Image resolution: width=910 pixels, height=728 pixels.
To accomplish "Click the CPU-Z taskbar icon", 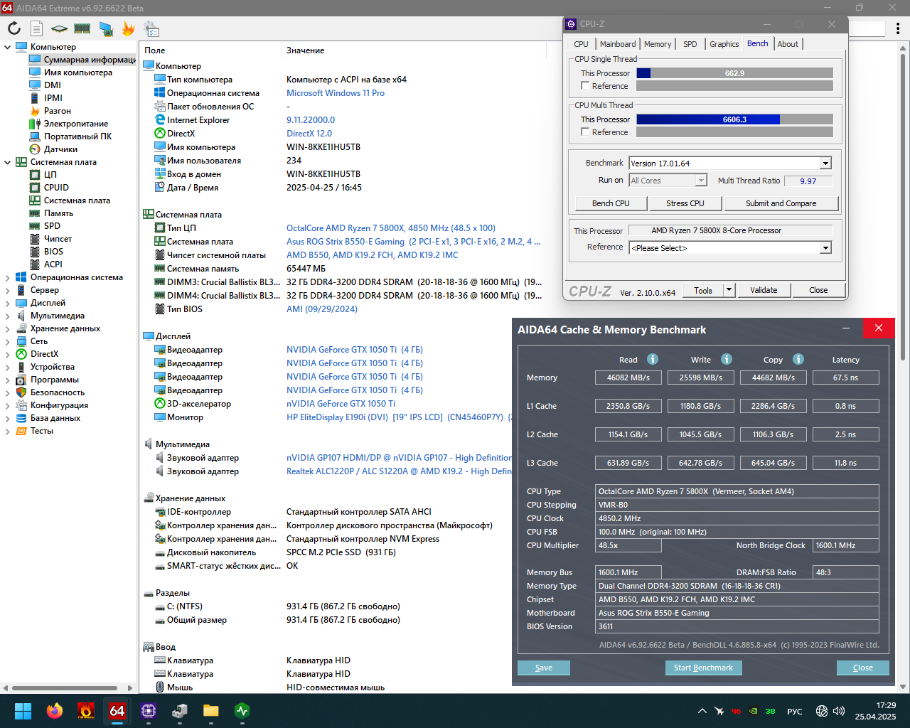I will tap(148, 711).
